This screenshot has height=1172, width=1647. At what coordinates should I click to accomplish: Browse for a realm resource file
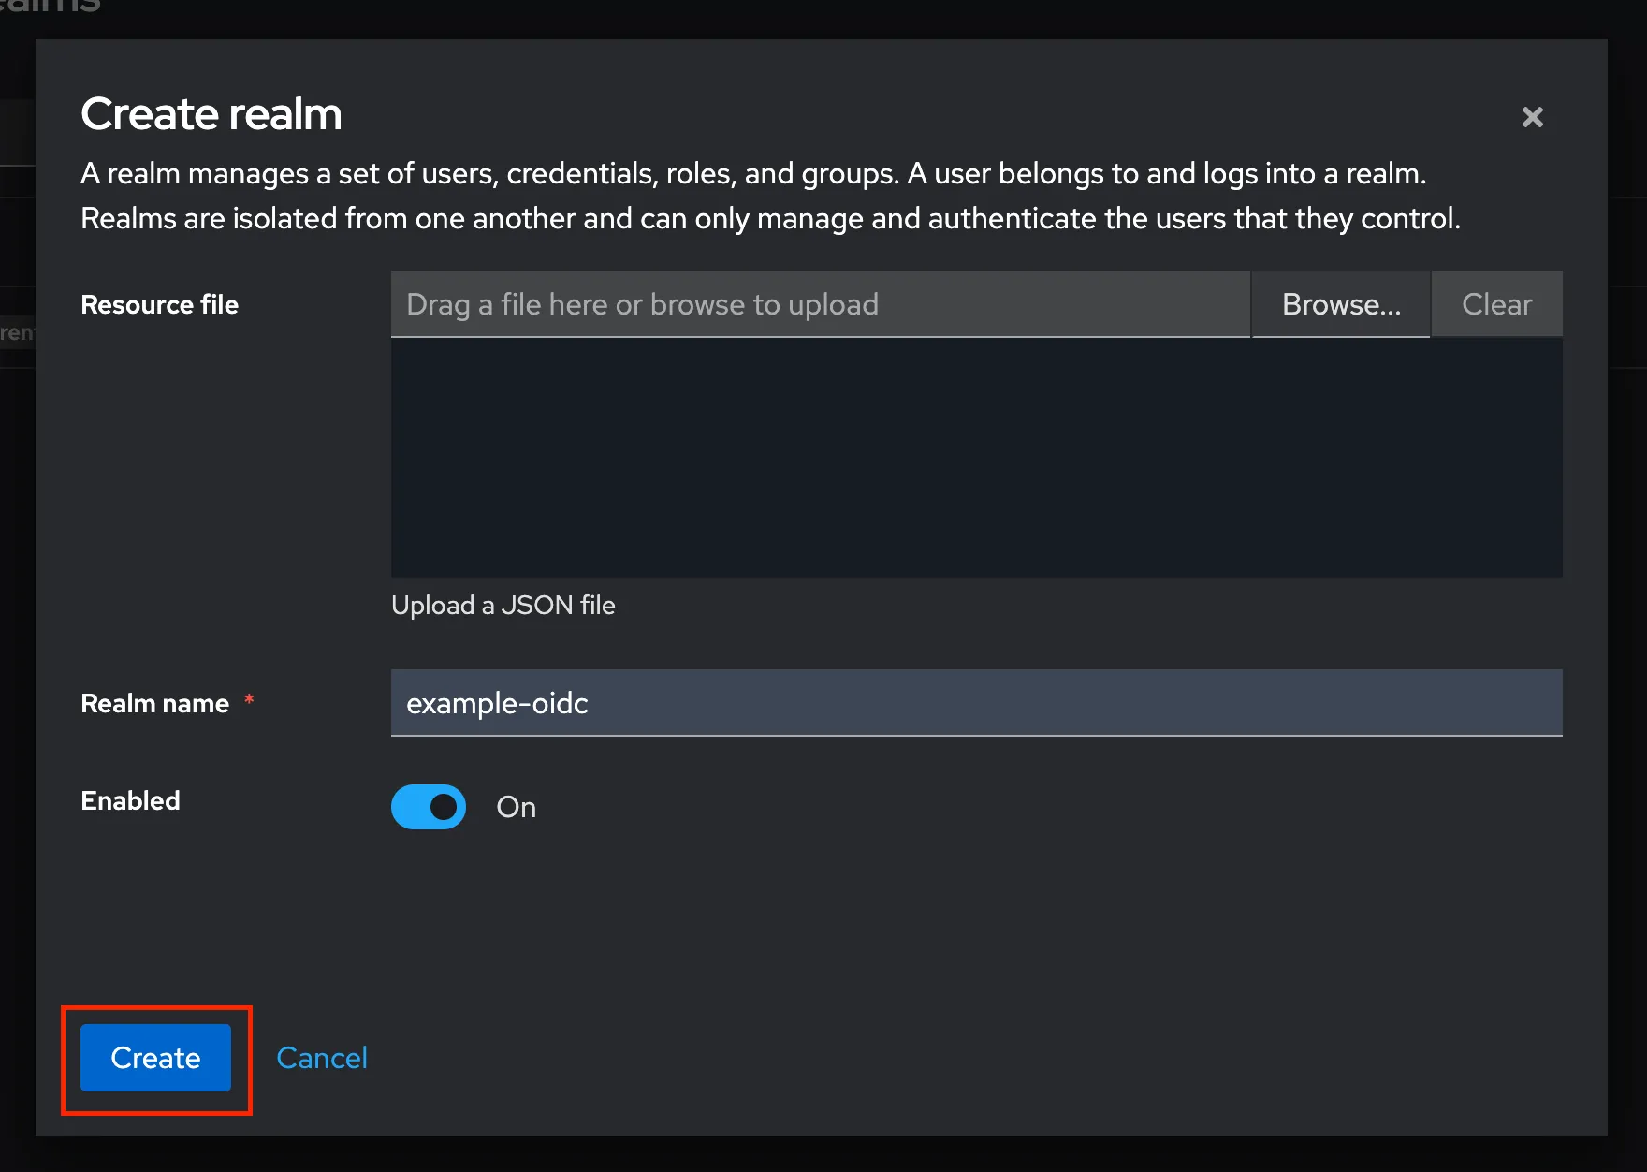click(x=1341, y=303)
